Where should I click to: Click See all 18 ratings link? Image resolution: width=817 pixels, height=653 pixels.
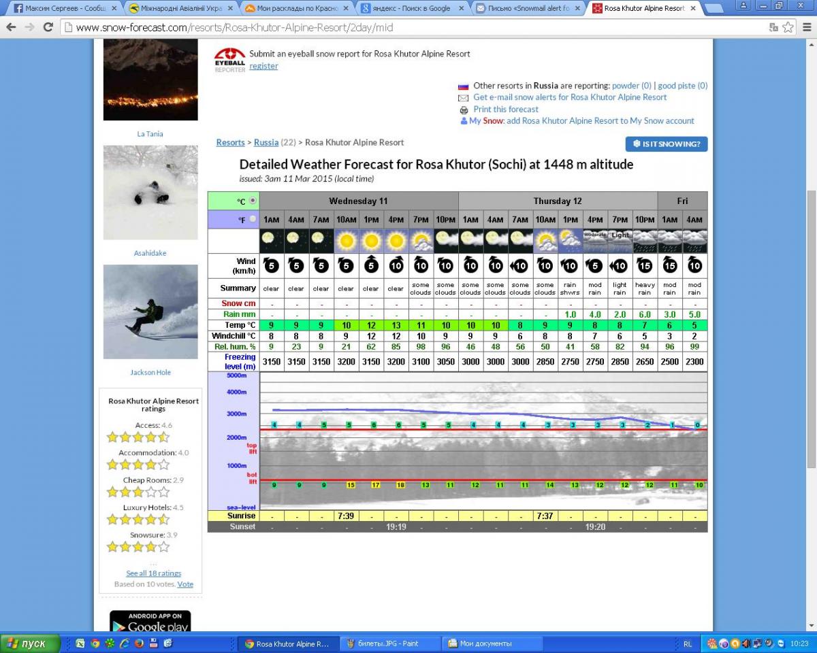(153, 573)
